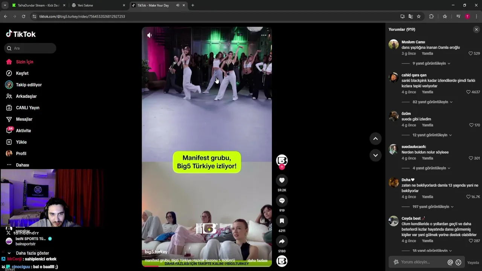Open Takip ediliyor page

click(29, 85)
